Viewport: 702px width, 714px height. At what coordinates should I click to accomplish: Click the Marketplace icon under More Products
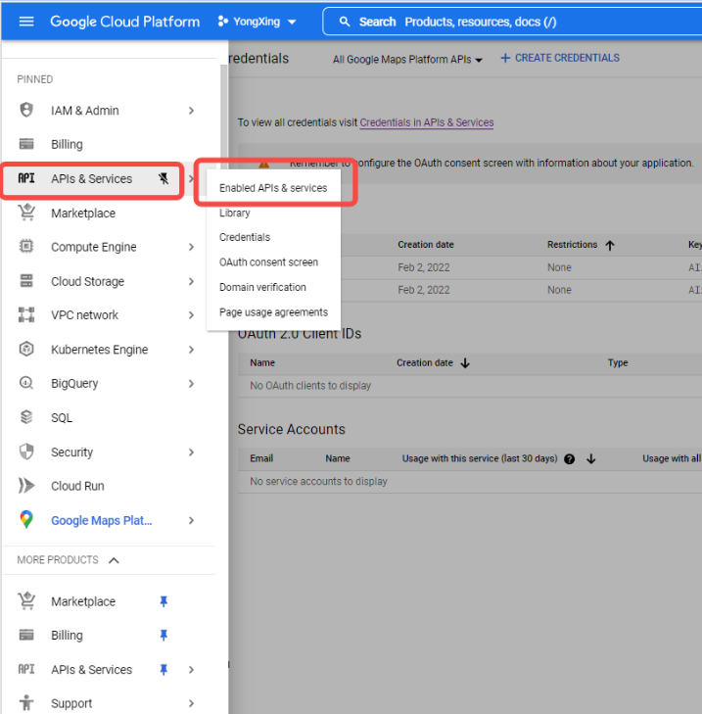26,601
